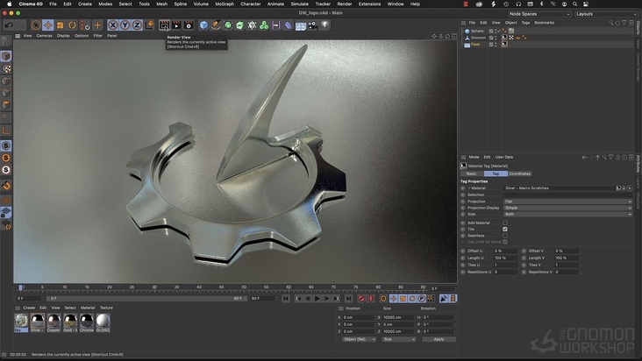Open the Projection dropdown showing Flat

[x=567, y=202]
